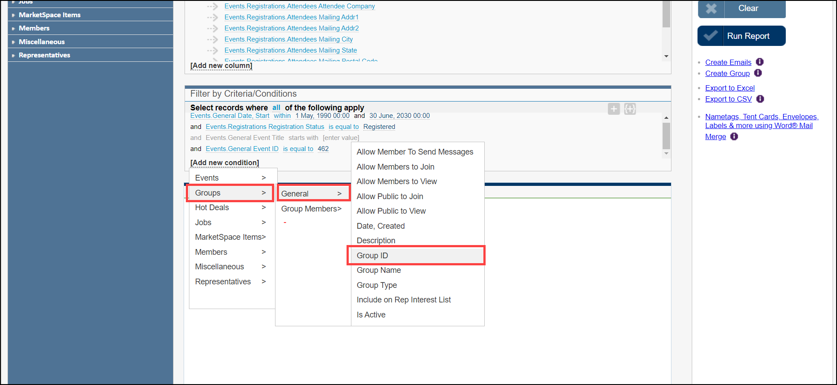
Task: Choose Group Name in the field list
Action: pos(379,270)
